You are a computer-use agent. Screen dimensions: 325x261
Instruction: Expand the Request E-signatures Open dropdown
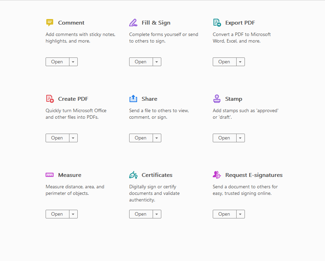click(x=240, y=214)
